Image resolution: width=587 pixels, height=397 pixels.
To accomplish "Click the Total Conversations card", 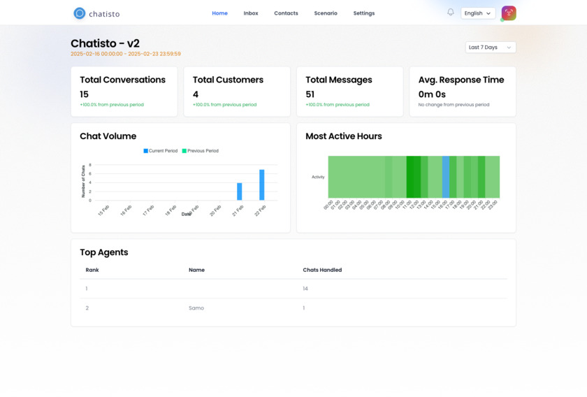I will point(124,92).
